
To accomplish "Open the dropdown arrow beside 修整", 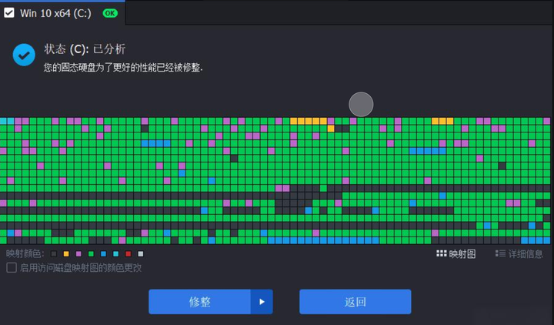I will (x=262, y=302).
